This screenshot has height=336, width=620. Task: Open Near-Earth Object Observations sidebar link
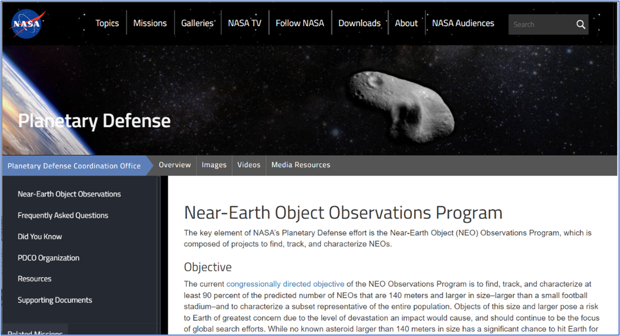(70, 194)
